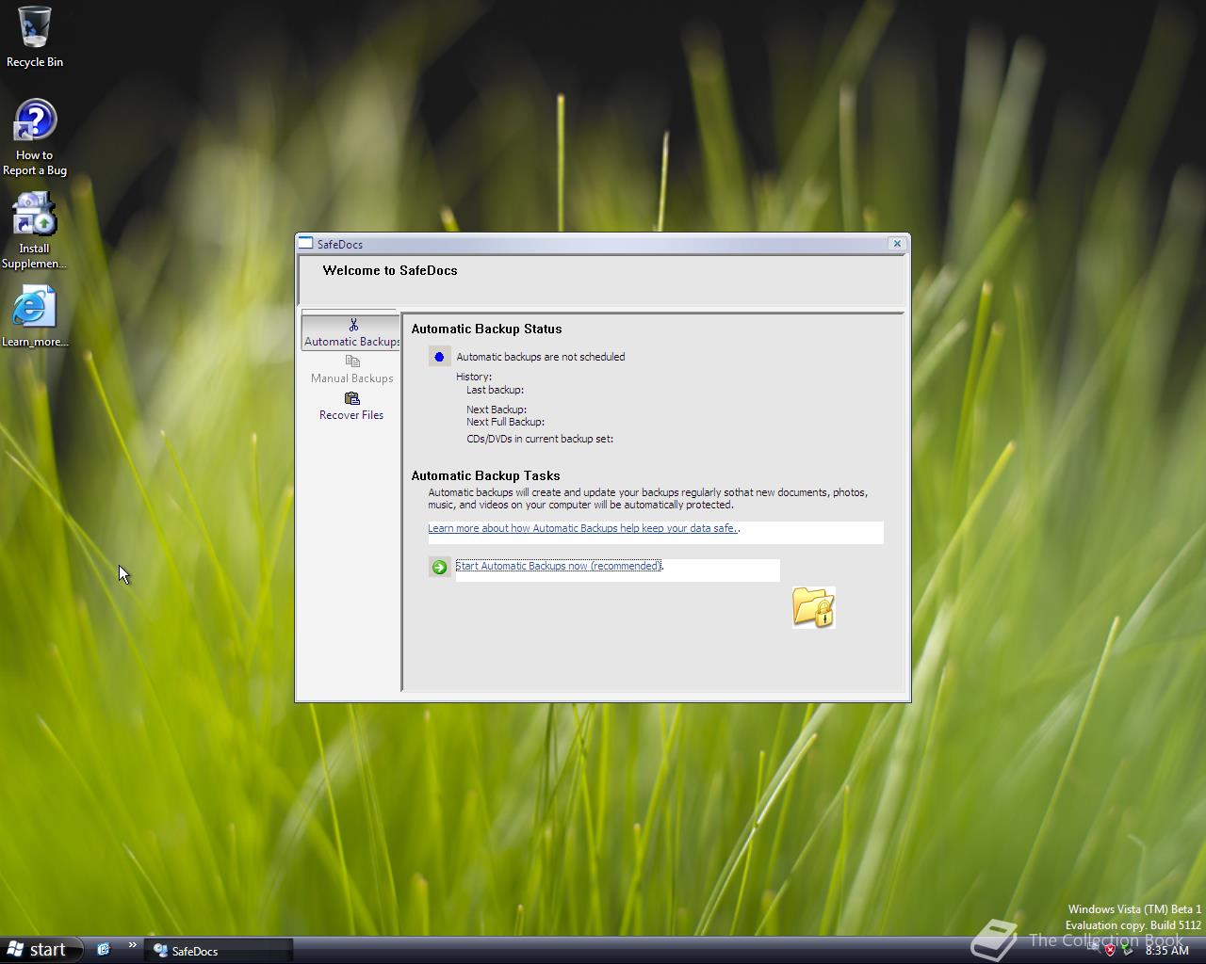Click the 8:35 AM system clock
Viewport: 1206px width, 964px height.
[x=1166, y=951]
